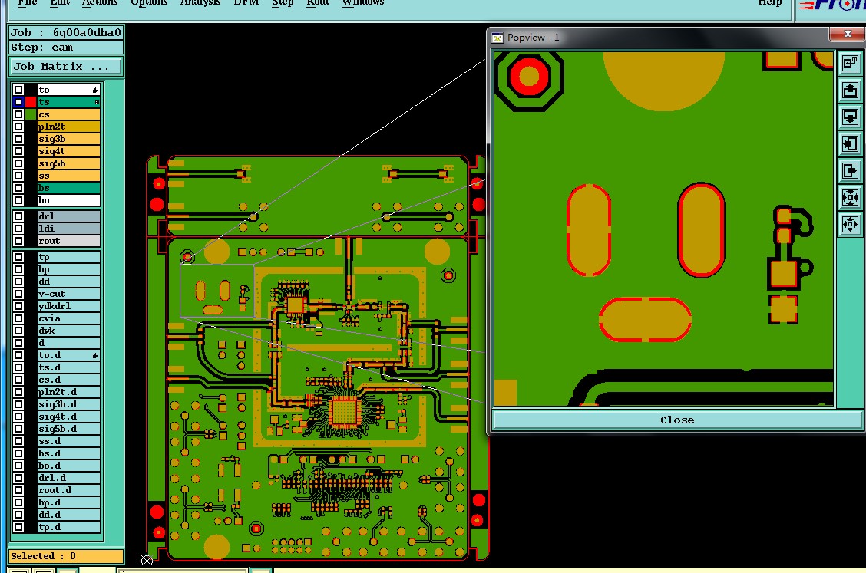This screenshot has height=573, width=866.
Task: Click the small marker icon on 'to.d' layer row
Action: coord(95,355)
